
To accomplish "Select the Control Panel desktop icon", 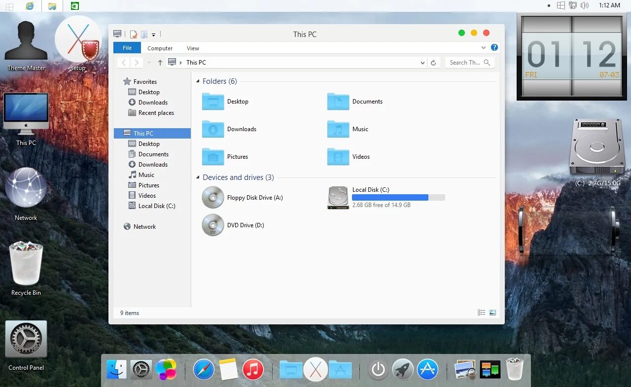I will click(x=26, y=346).
